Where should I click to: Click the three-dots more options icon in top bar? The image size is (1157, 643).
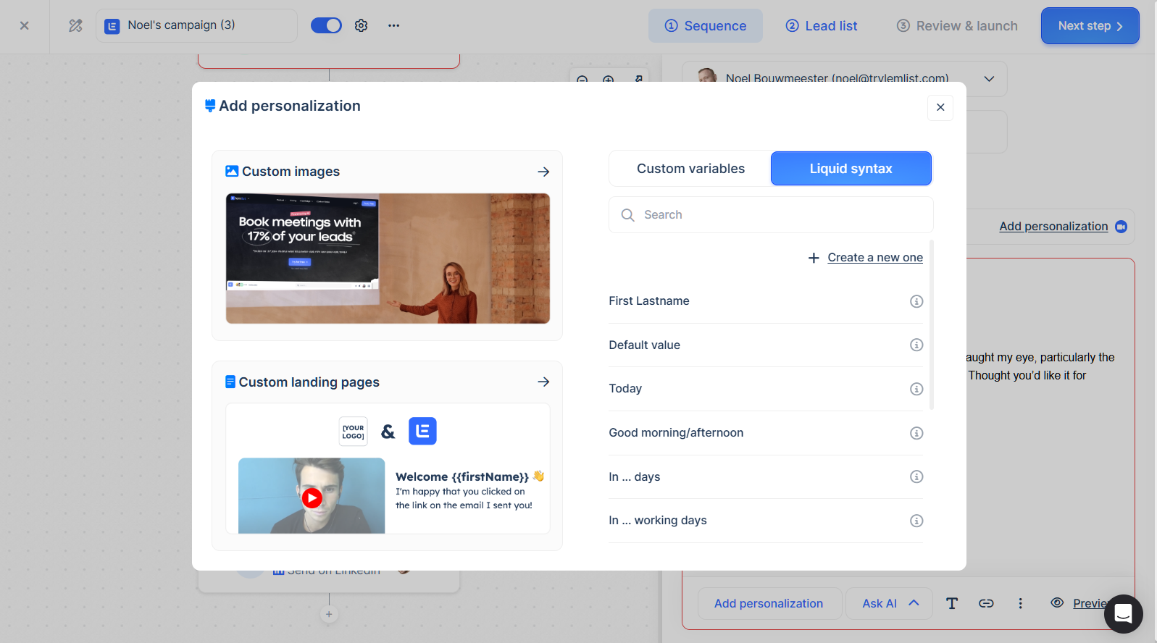tap(393, 25)
